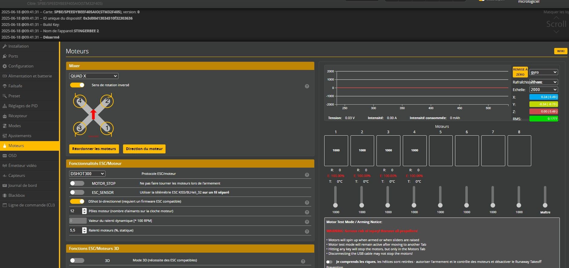Image resolution: width=569 pixels, height=268 pixels.
Task: Click the help icon for Valeur du ralenti dynamique
Action: [x=307, y=222]
